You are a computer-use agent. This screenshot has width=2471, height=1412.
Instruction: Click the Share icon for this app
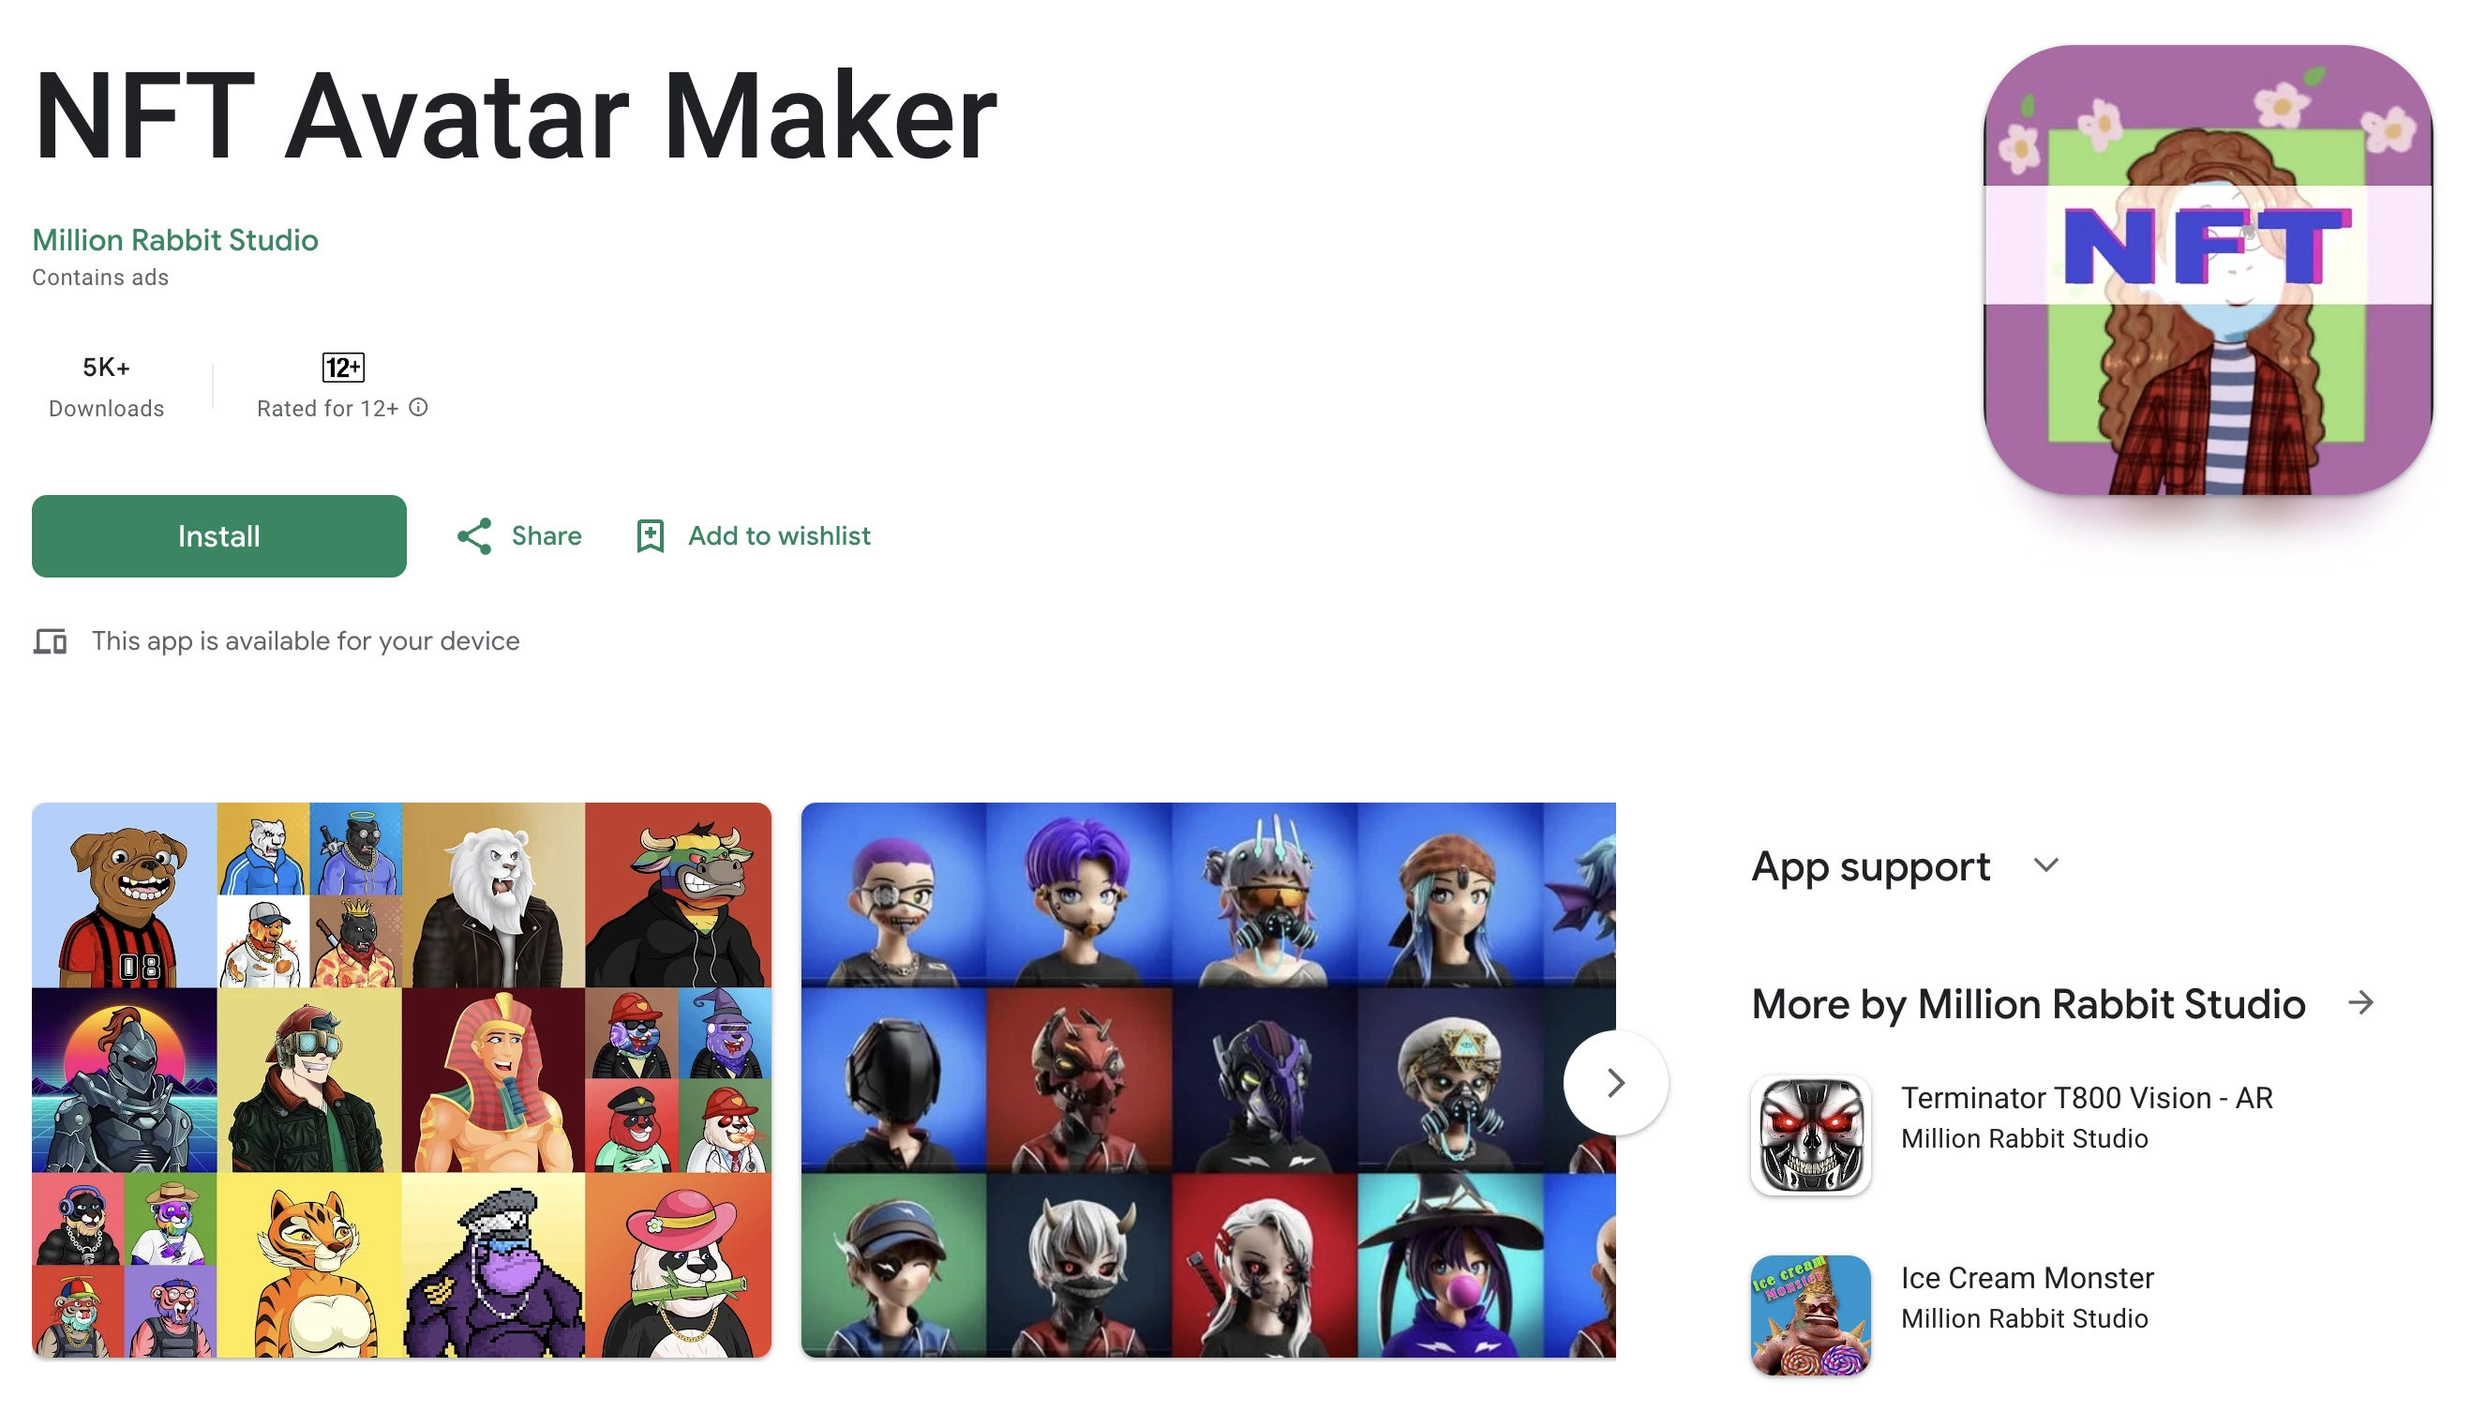point(475,536)
